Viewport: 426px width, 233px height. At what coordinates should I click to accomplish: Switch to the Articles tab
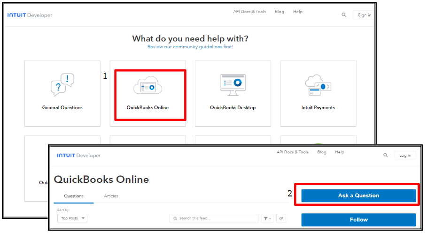click(x=111, y=196)
